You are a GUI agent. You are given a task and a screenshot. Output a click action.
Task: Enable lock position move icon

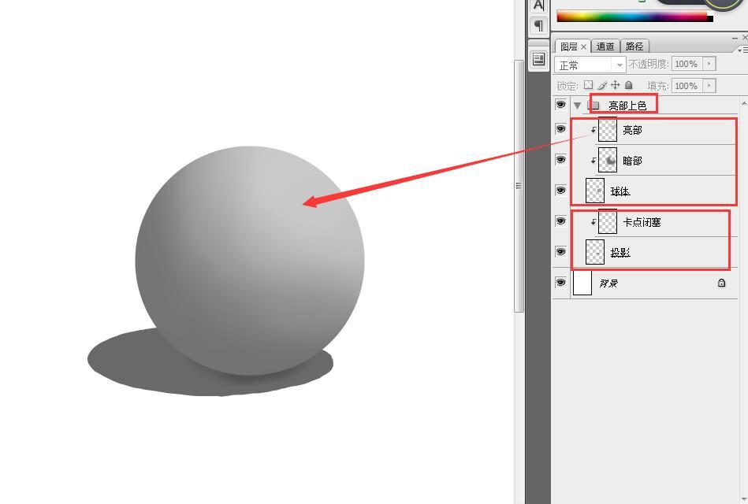(616, 85)
